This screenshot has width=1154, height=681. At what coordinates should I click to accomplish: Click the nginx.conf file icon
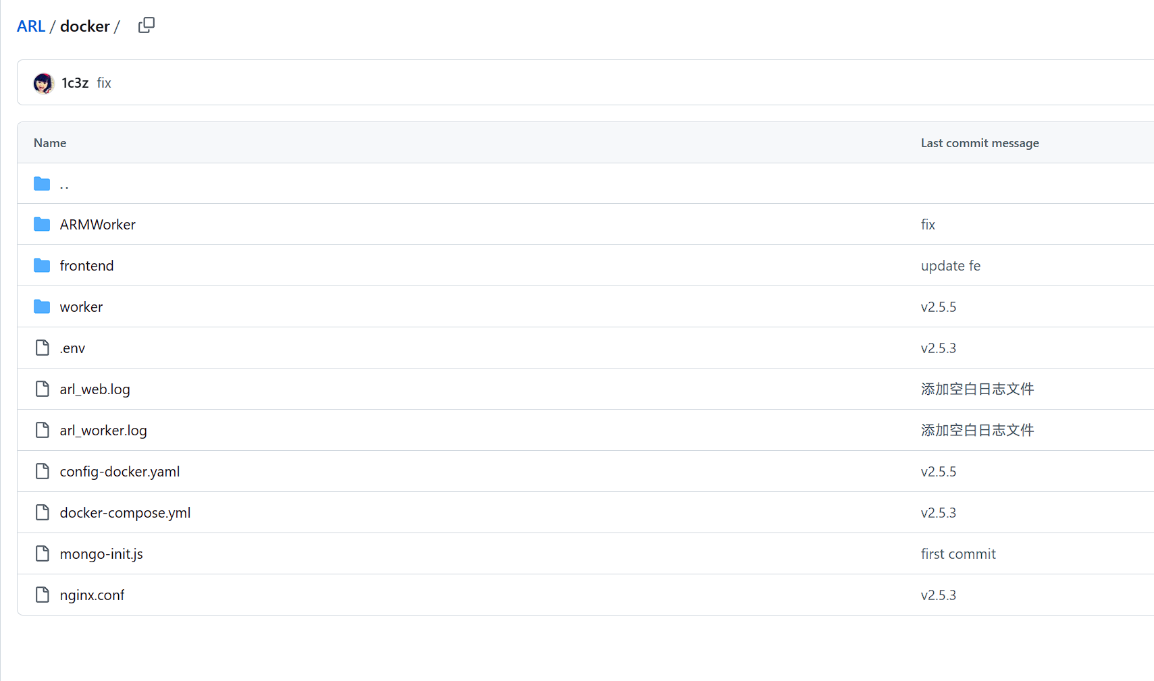(x=42, y=595)
